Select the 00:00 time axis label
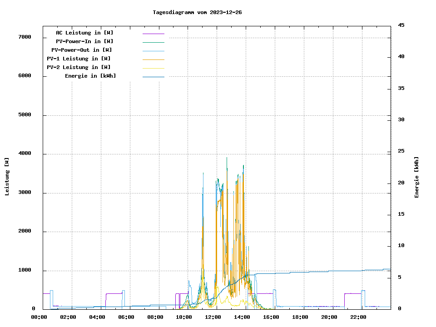436x327 pixels. [39, 317]
